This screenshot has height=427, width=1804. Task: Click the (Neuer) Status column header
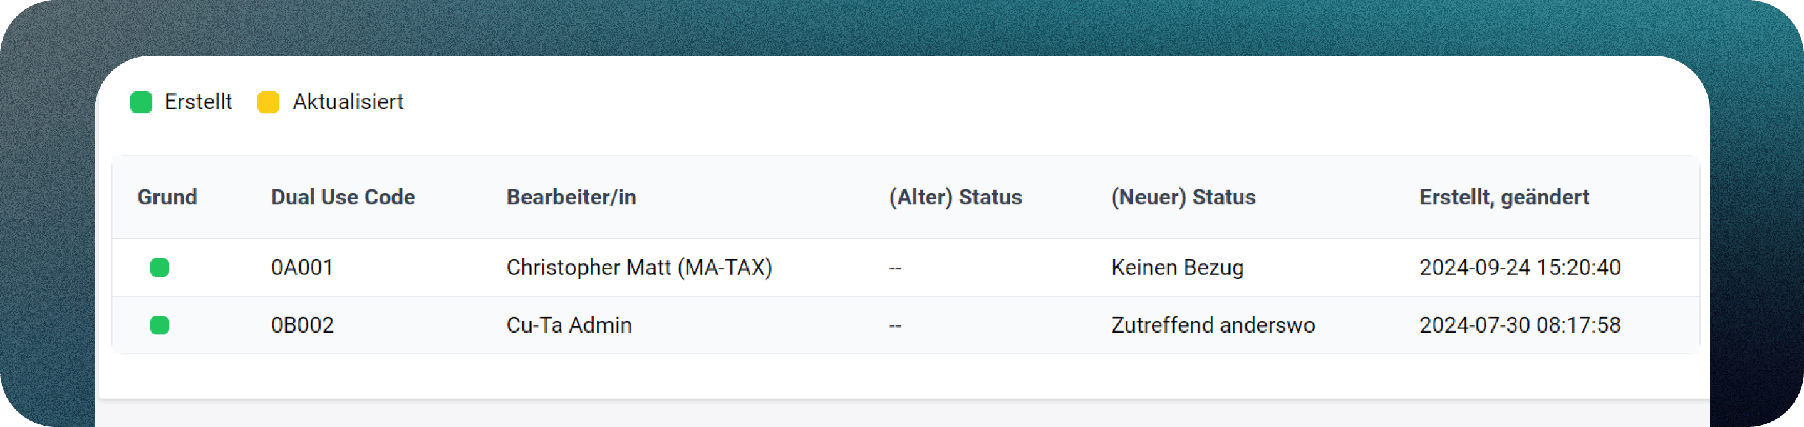pyautogui.click(x=1183, y=197)
